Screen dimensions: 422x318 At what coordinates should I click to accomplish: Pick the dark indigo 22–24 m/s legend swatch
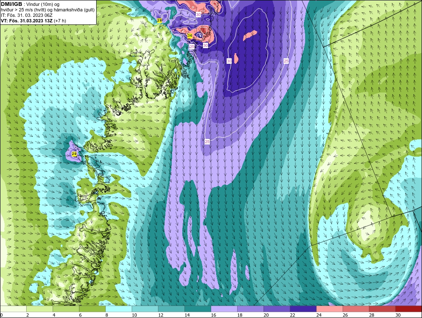(303, 309)
